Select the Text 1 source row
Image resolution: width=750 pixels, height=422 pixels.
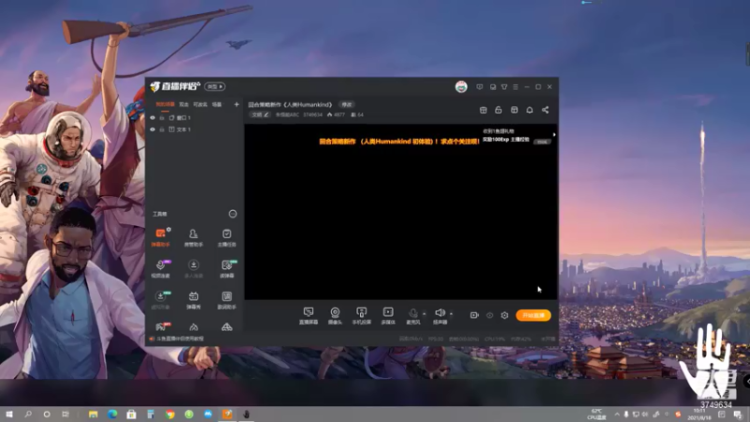click(195, 129)
